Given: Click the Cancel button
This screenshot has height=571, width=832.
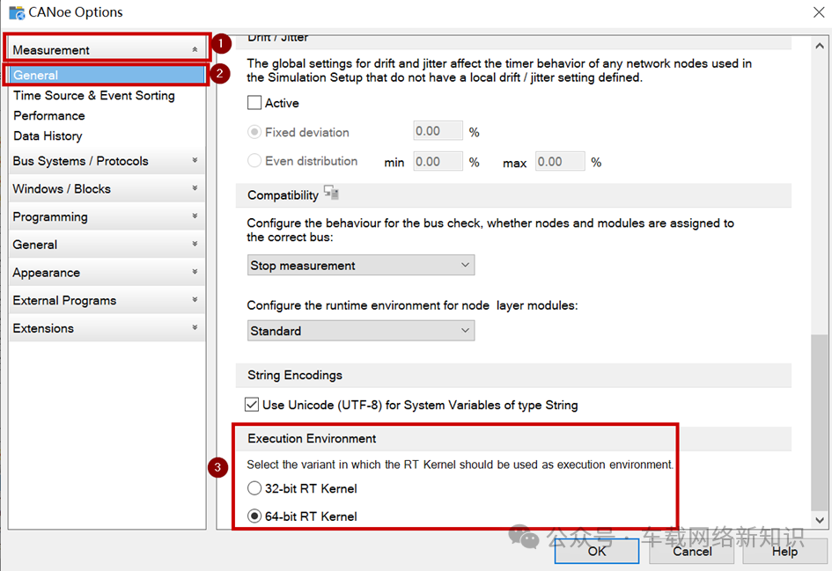Looking at the screenshot, I should coord(692,552).
